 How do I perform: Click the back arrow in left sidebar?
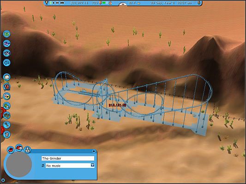coord(7,63)
